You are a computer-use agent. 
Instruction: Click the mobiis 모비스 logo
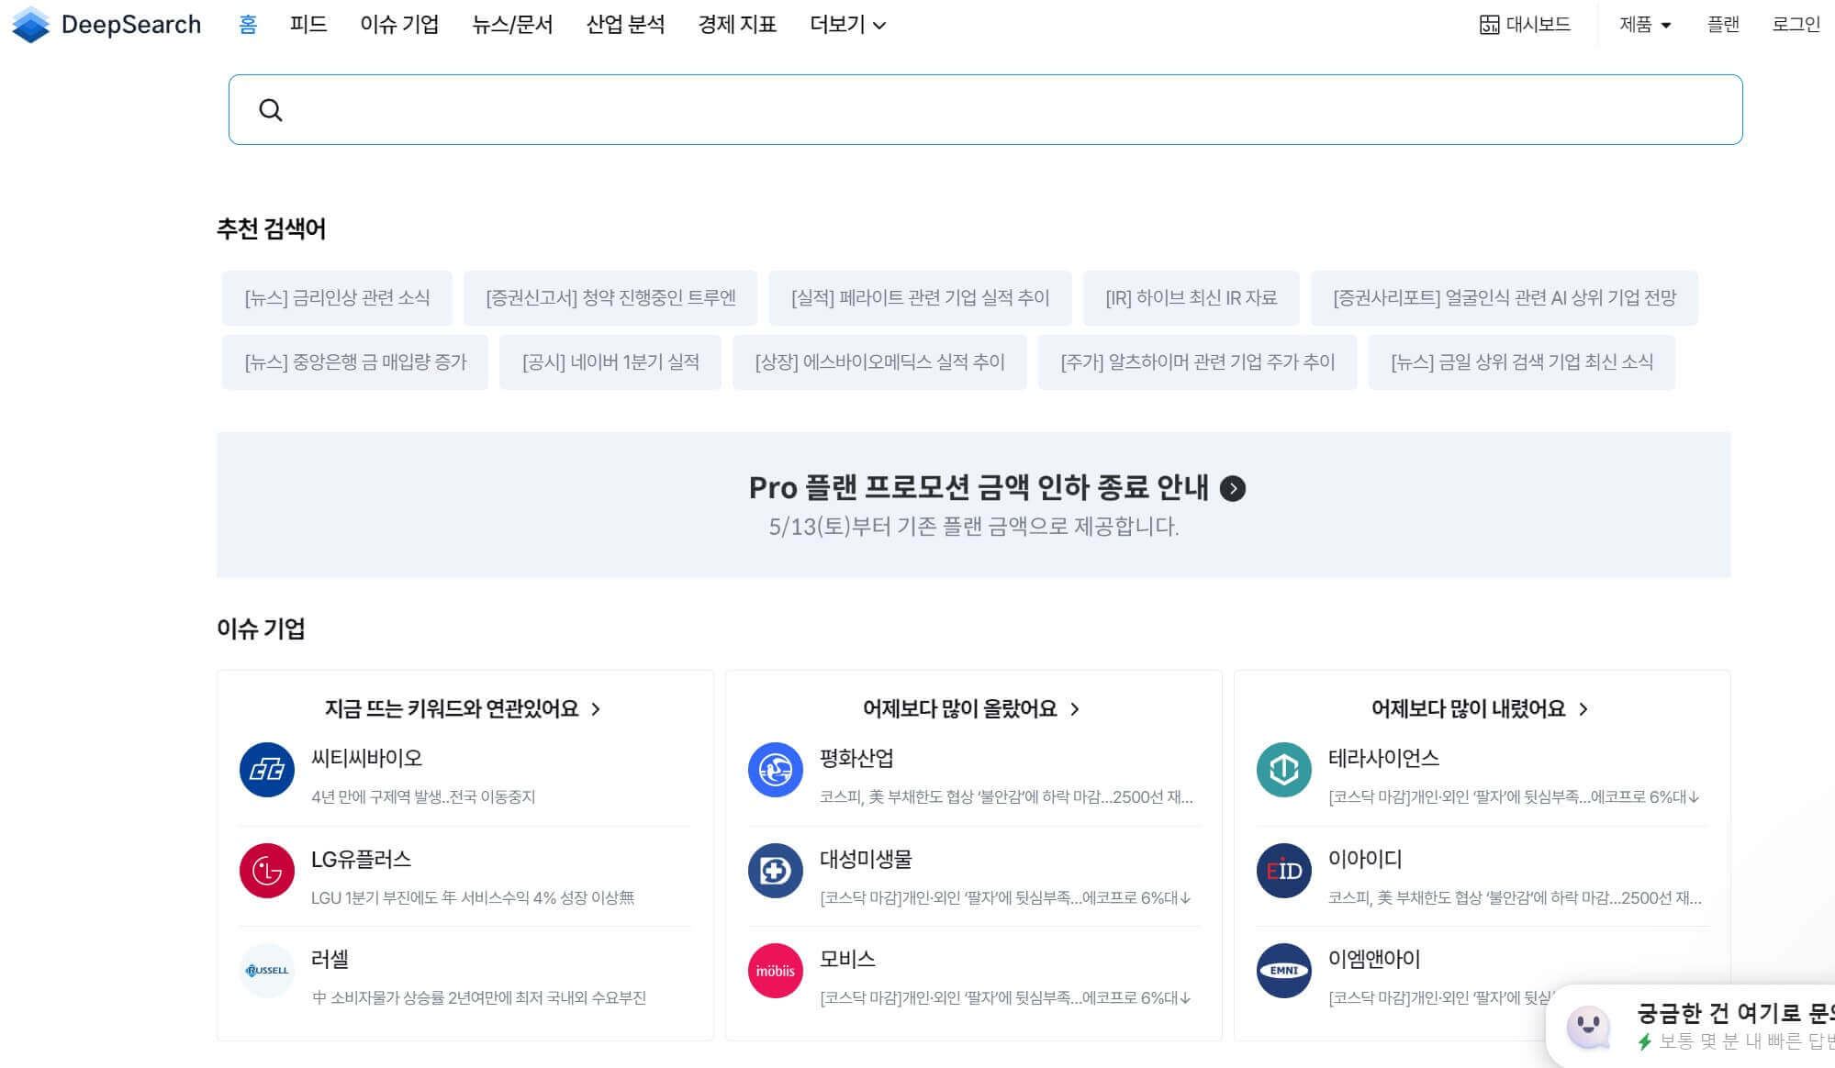[x=775, y=971]
